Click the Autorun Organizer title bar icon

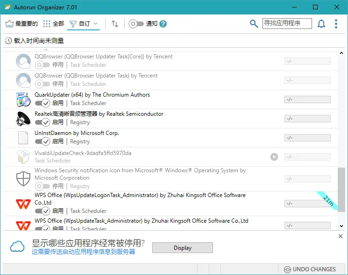coord(7,7)
